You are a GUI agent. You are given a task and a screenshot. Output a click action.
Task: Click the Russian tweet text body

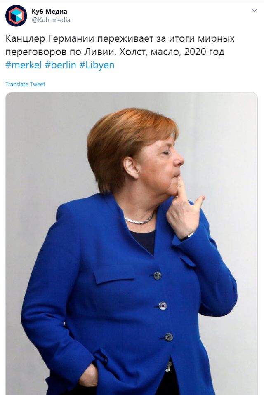120,45
